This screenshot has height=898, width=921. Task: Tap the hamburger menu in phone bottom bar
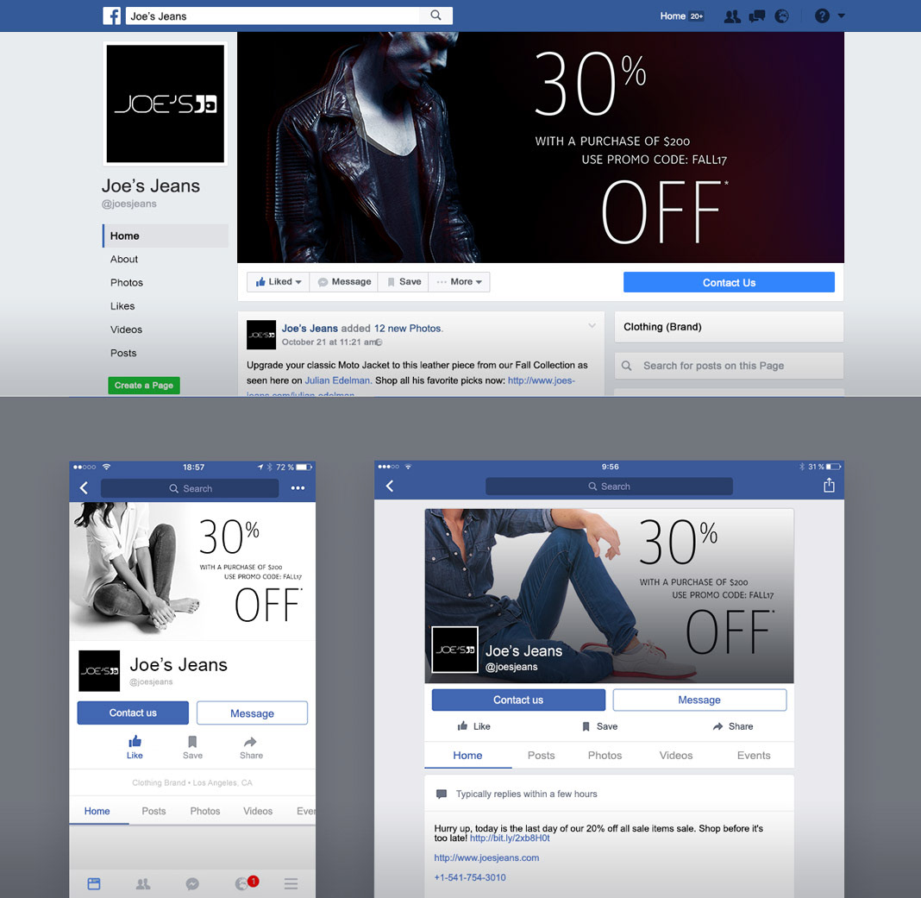[x=291, y=883]
